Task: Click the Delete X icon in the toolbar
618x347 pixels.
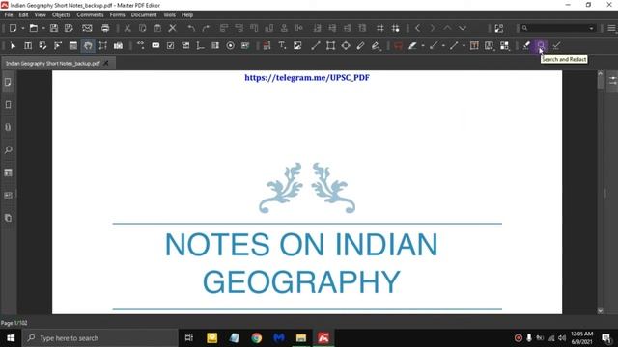Action: pos(172,28)
